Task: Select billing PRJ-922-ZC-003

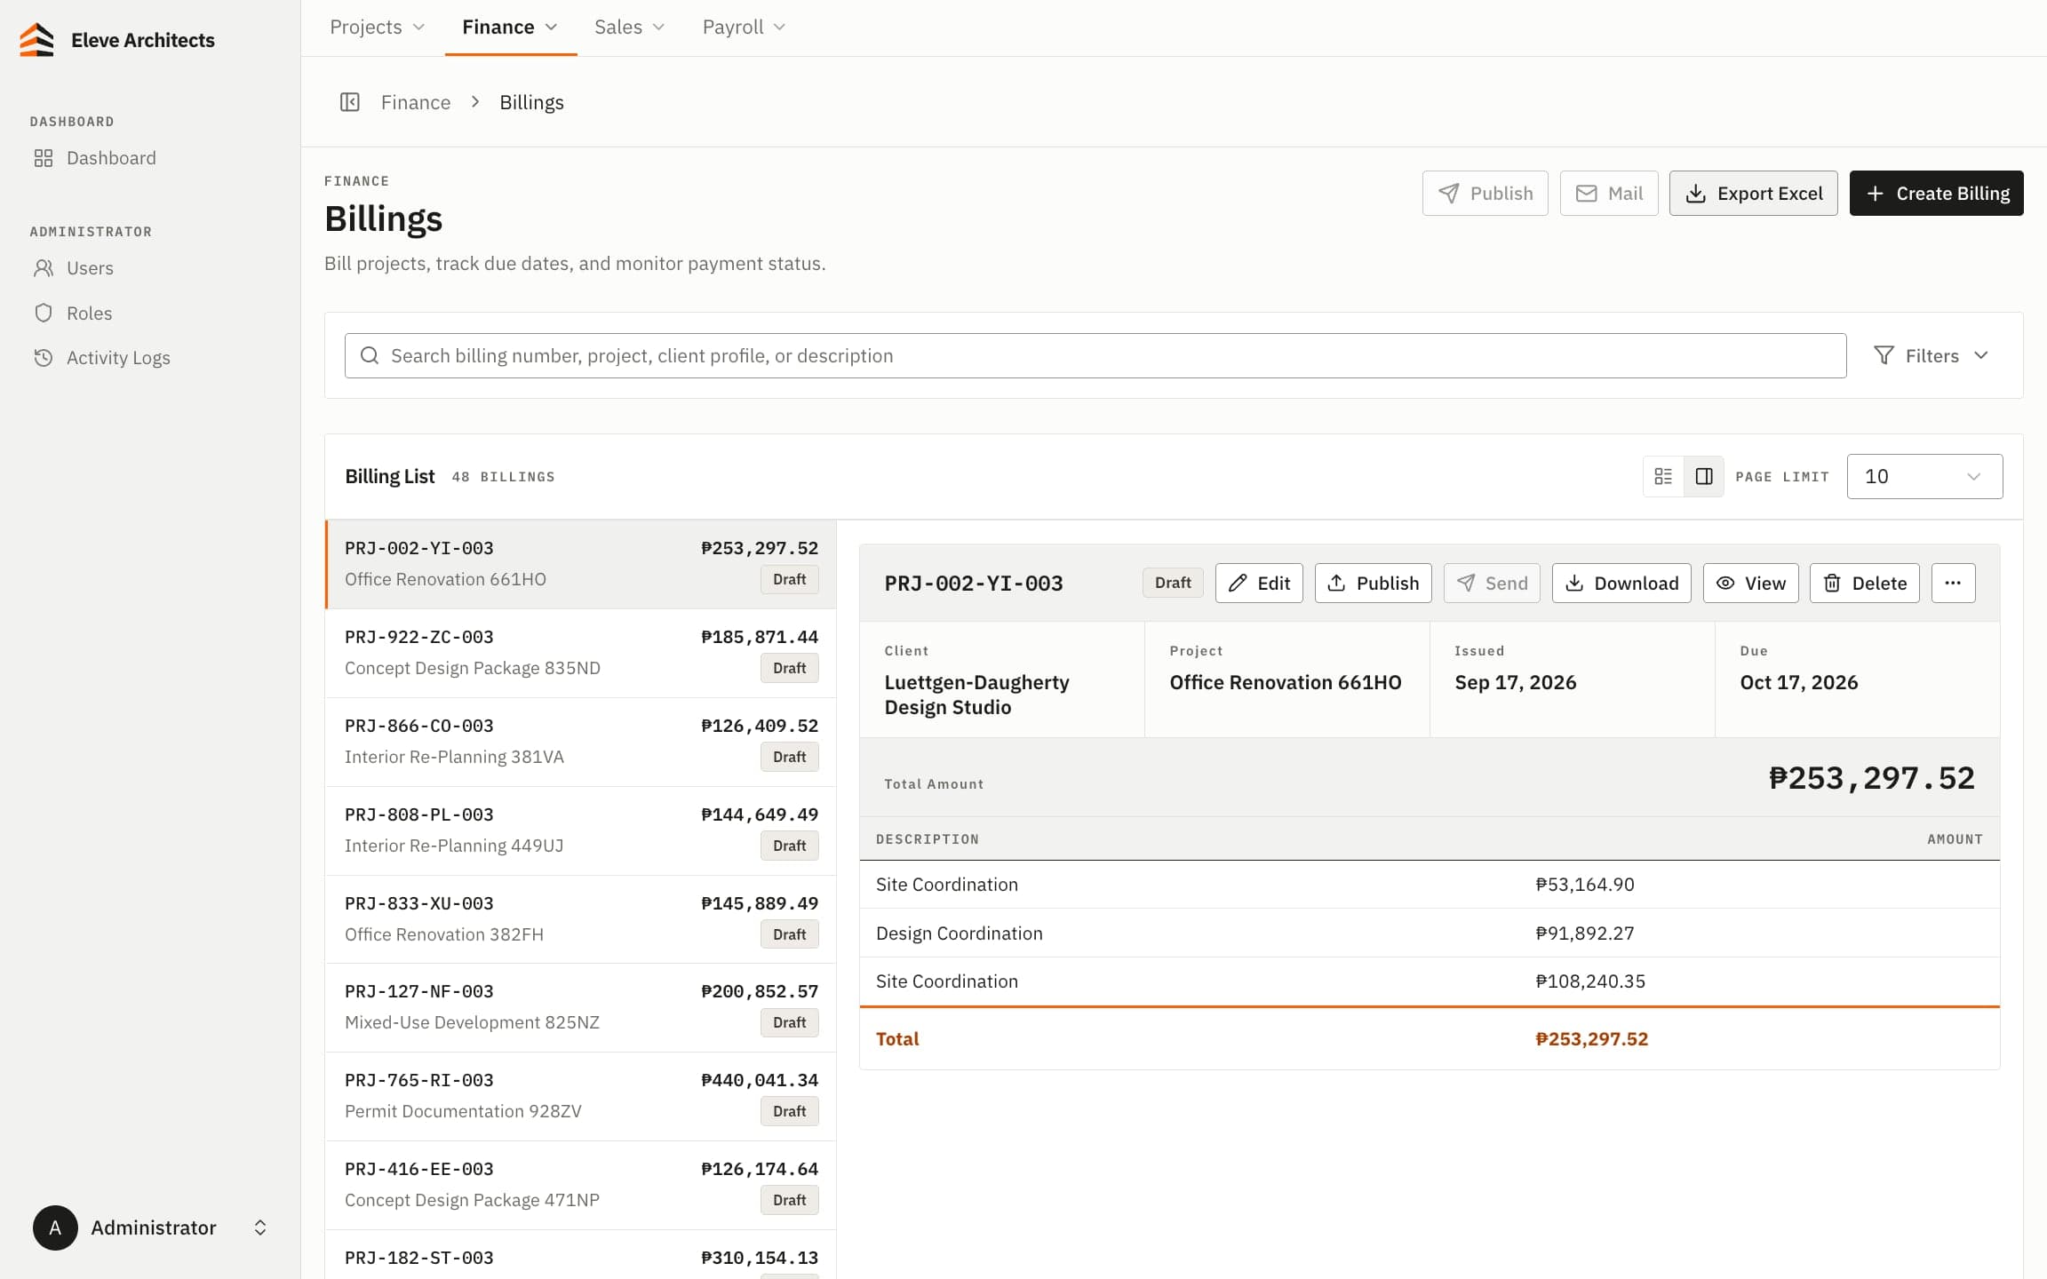Action: point(581,654)
